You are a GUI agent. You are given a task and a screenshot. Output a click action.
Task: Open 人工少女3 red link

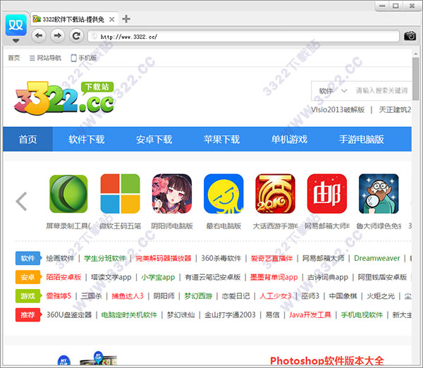coord(276,296)
